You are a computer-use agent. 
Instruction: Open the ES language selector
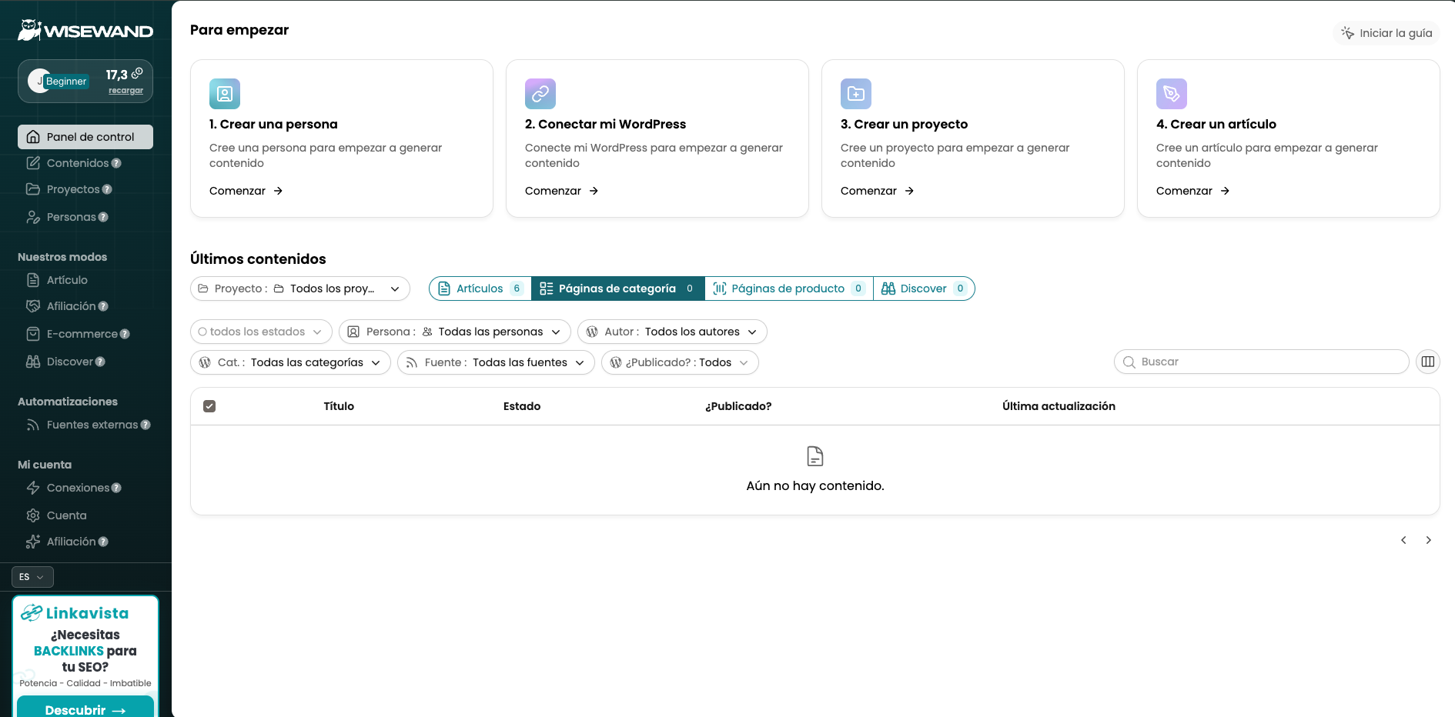coord(32,577)
